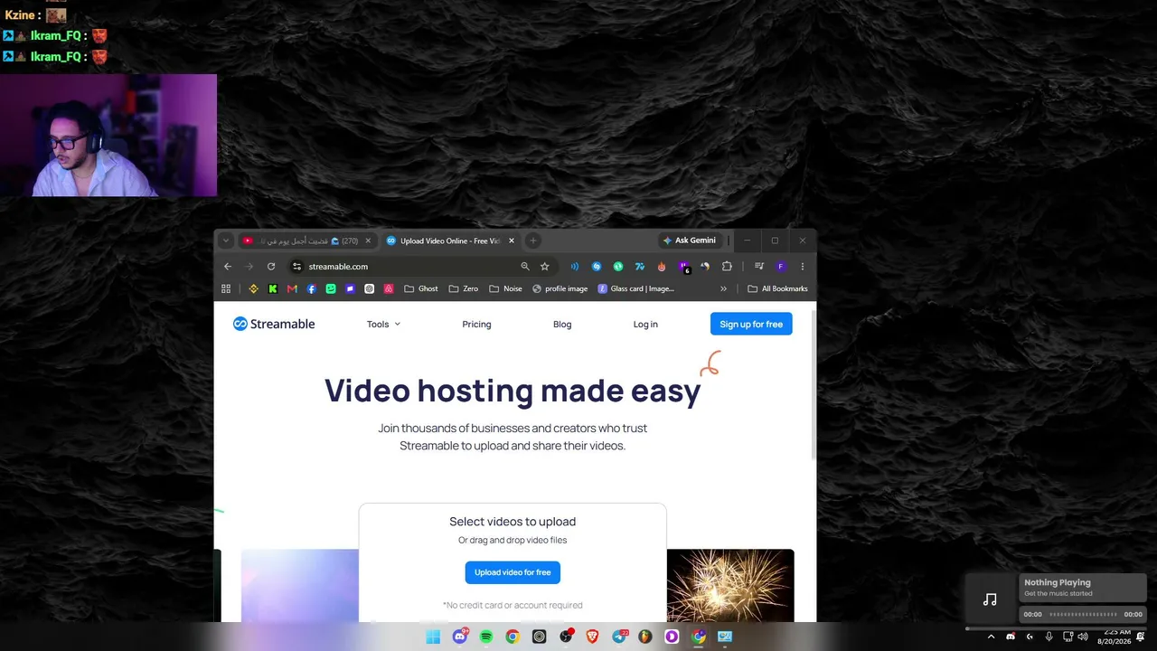Viewport: 1157px width, 651px height.
Task: Click the "Nothing Playing" text
Action: click(1058, 582)
